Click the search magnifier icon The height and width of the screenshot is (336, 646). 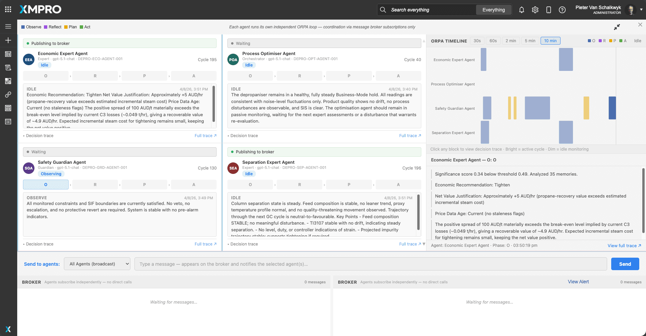click(x=383, y=10)
